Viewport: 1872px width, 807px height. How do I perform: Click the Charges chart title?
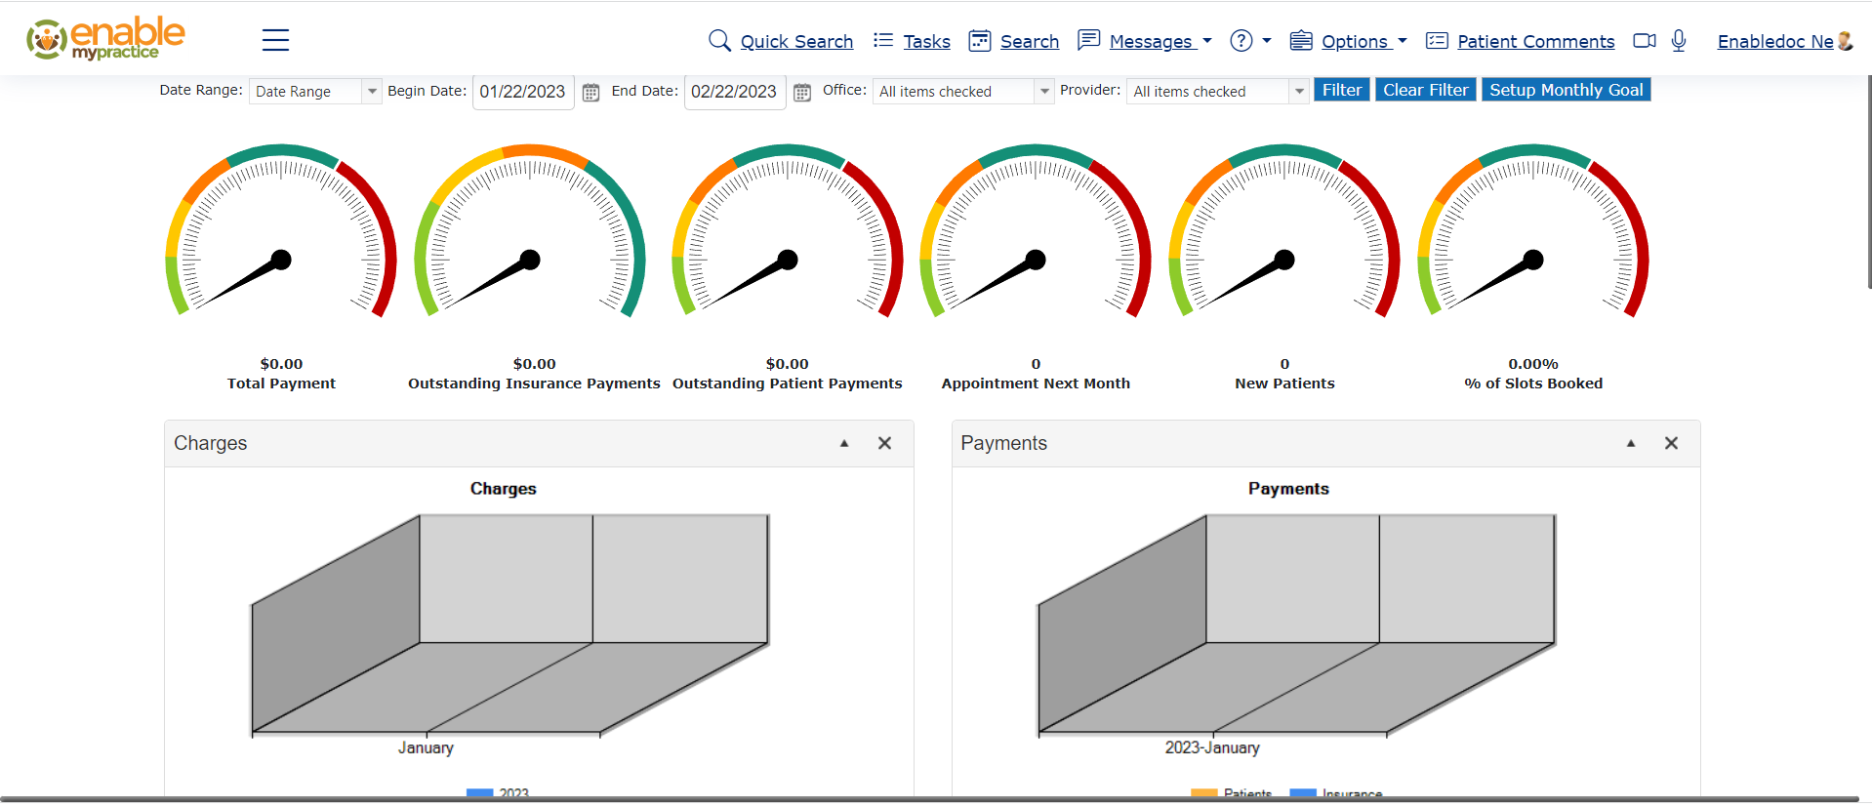point(503,489)
